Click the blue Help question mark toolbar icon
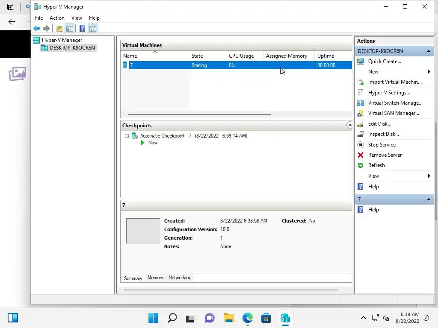This screenshot has width=438, height=328. 82,28
